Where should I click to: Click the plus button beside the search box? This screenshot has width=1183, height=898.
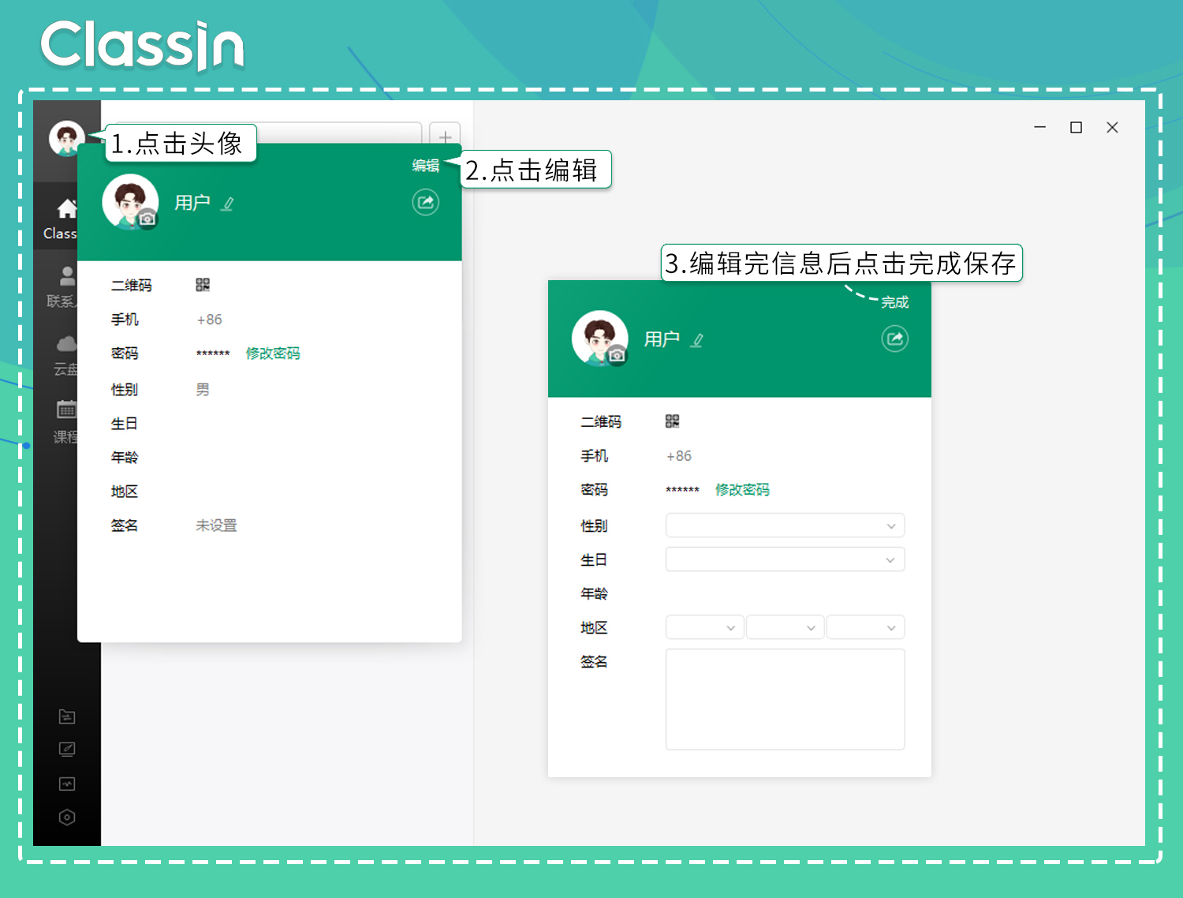tap(445, 135)
